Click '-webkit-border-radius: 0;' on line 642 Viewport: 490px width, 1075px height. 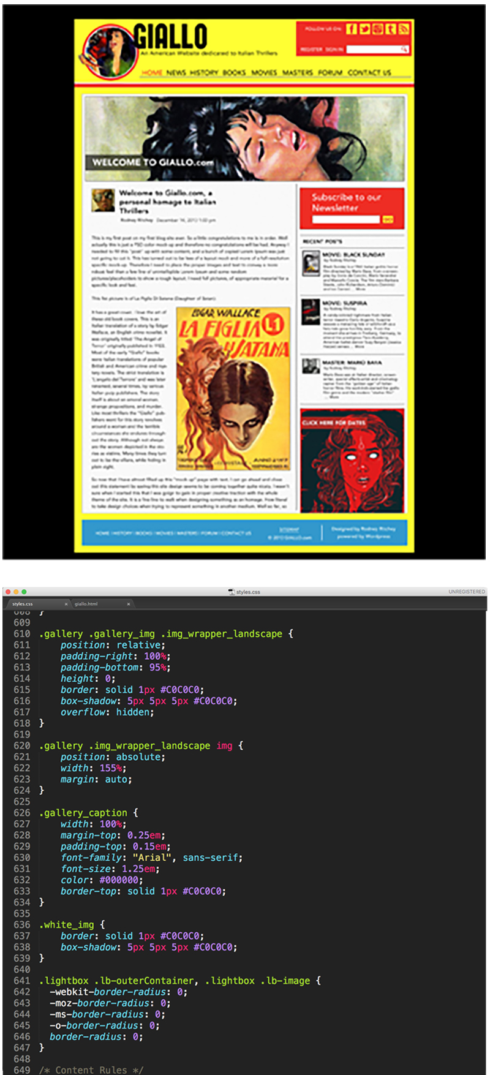119,992
